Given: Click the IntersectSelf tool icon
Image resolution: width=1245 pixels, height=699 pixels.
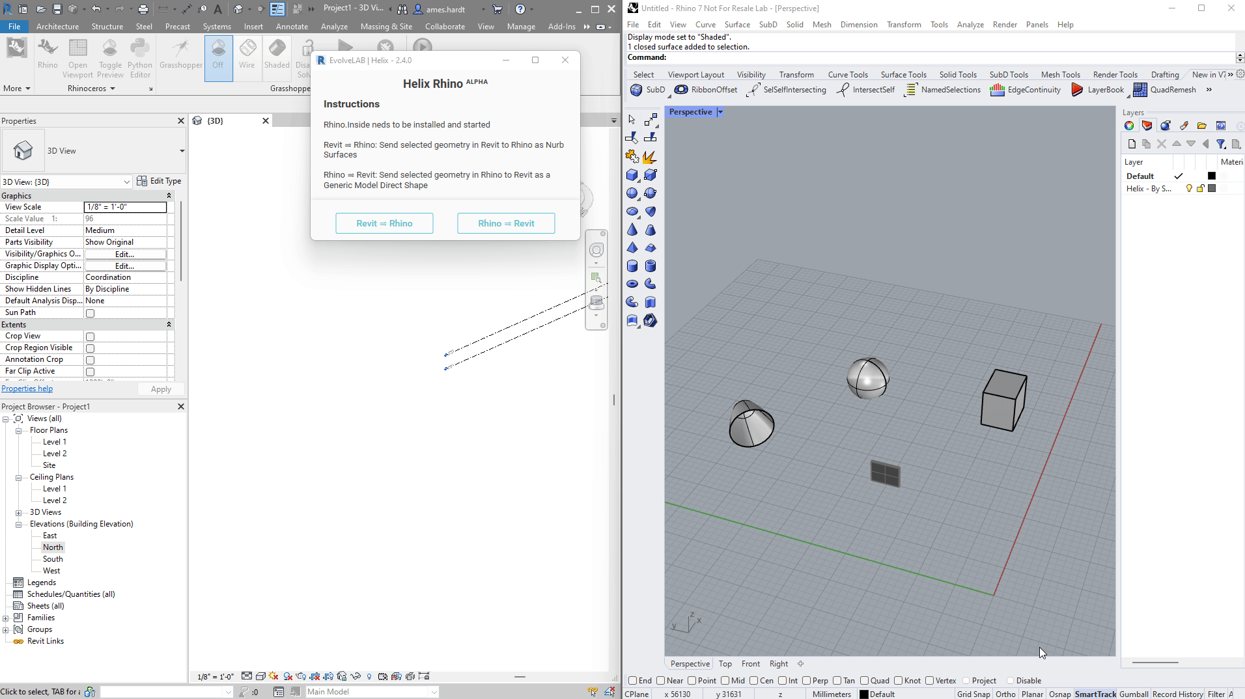Looking at the screenshot, I should point(843,90).
